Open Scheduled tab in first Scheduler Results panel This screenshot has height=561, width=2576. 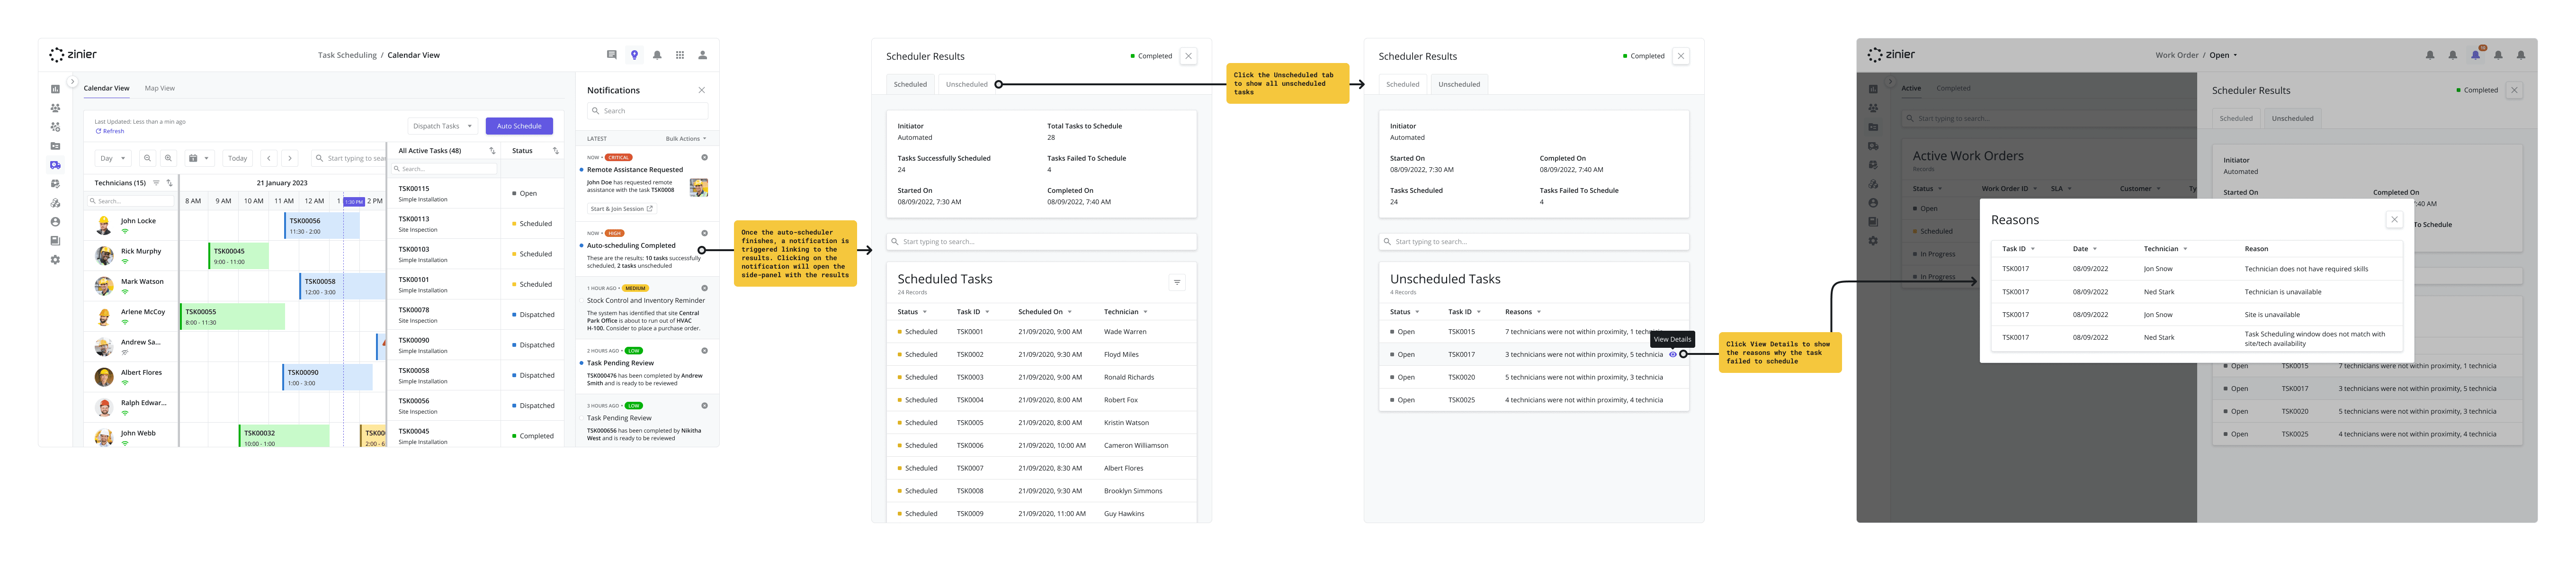coord(910,84)
